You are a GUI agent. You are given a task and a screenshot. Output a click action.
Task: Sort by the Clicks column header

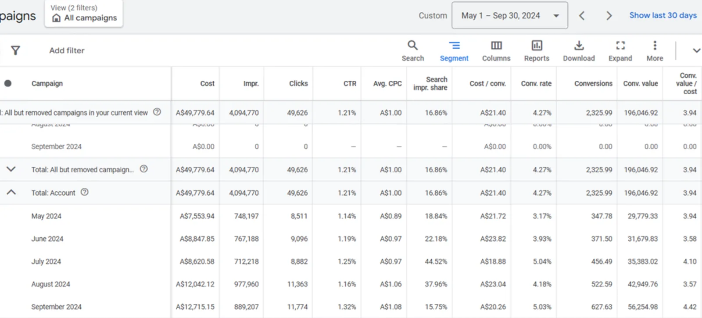[298, 83]
